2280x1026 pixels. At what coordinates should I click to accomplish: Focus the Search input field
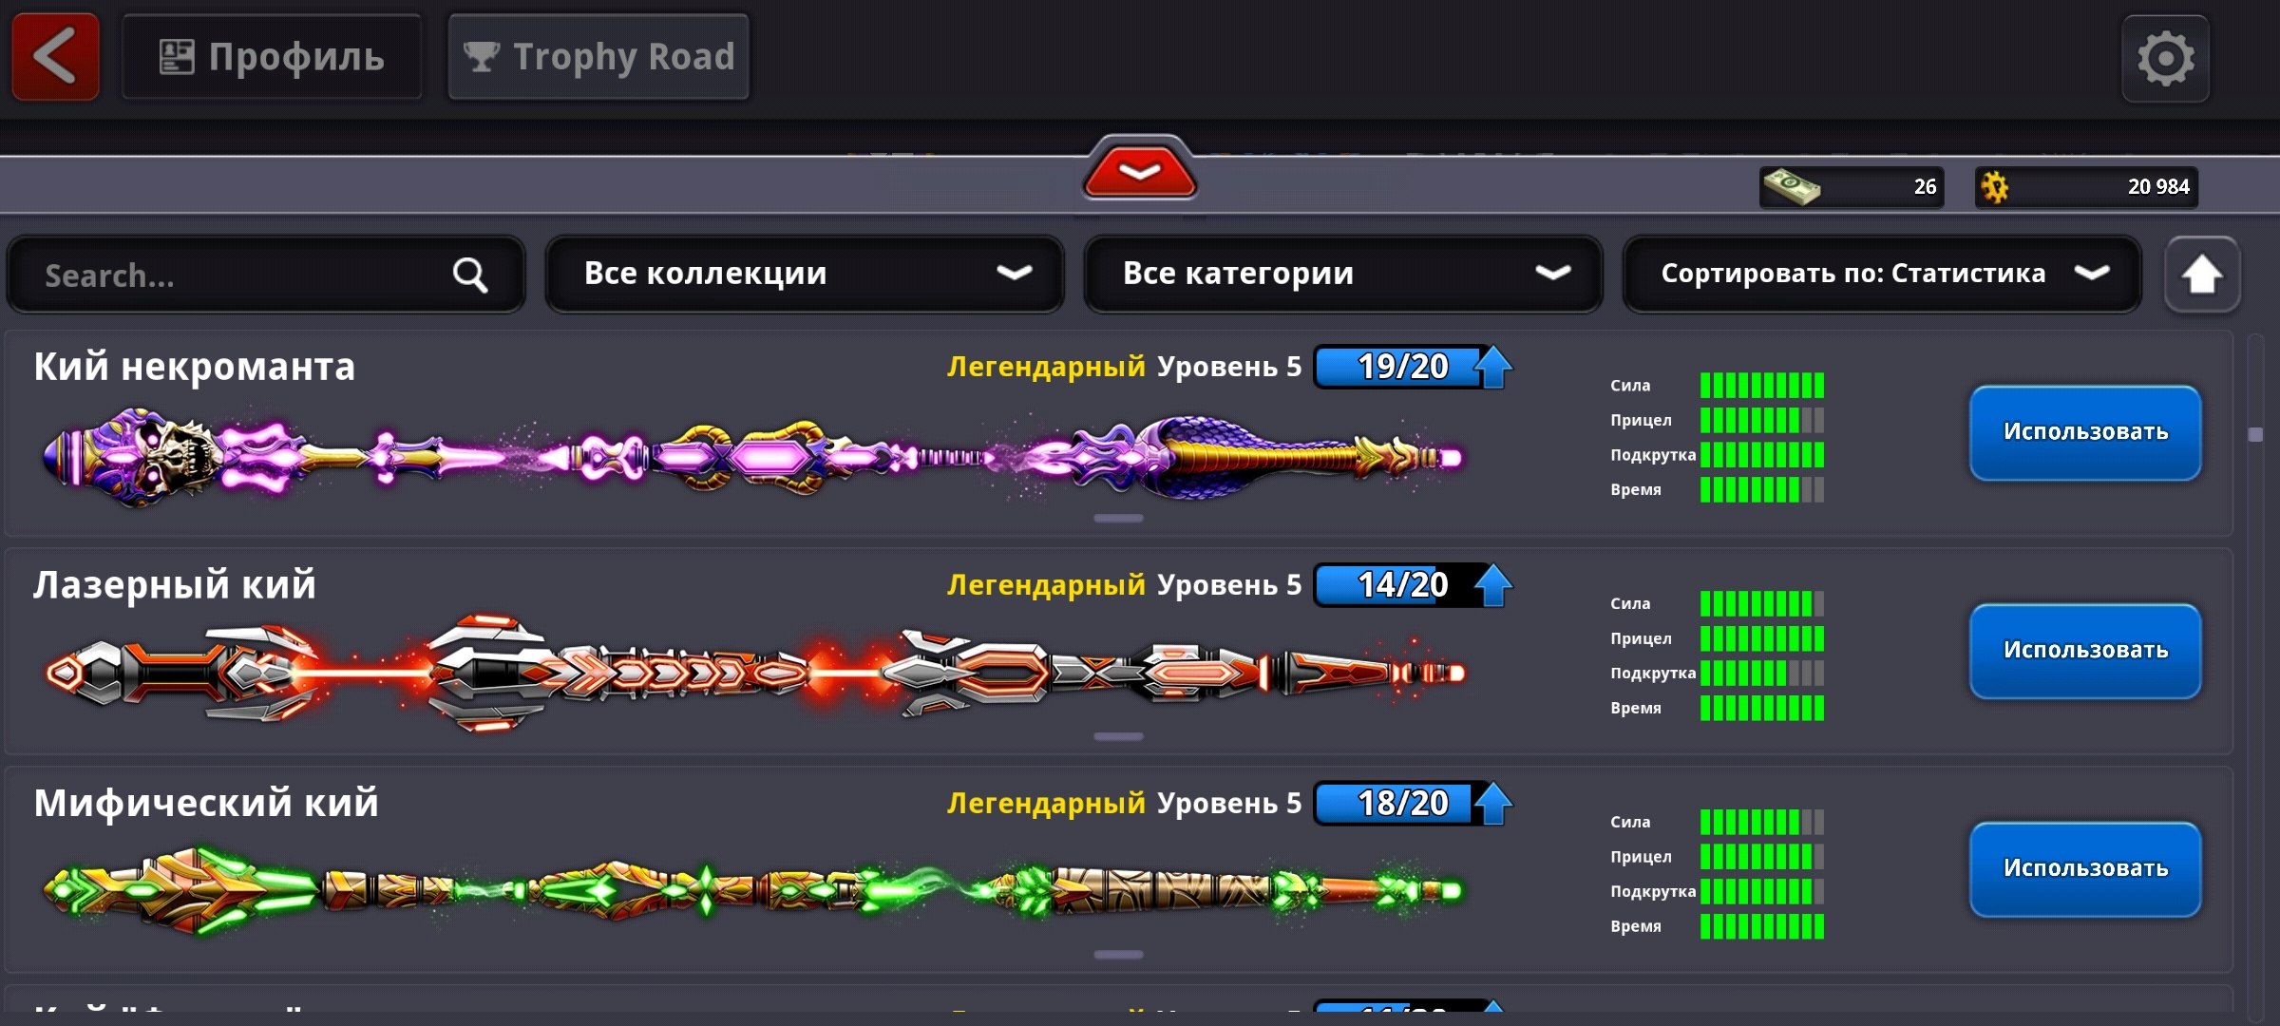[266, 275]
